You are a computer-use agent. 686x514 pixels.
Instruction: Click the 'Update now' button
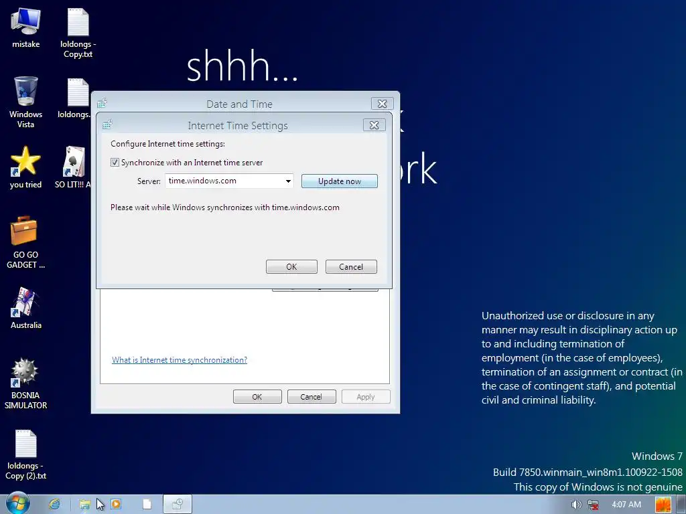coord(339,181)
